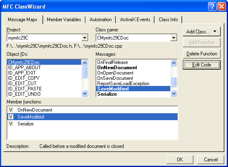This screenshot has height=167, width=228.
Task: Click the Edit Code button
Action: (x=202, y=65)
